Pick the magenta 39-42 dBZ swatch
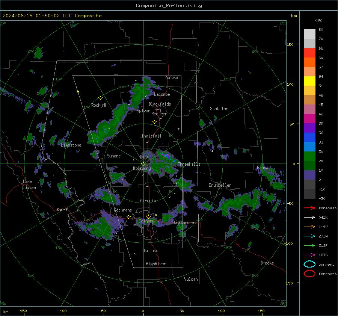Image resolution: width=338 pixels, height=316 pixels. point(309,118)
